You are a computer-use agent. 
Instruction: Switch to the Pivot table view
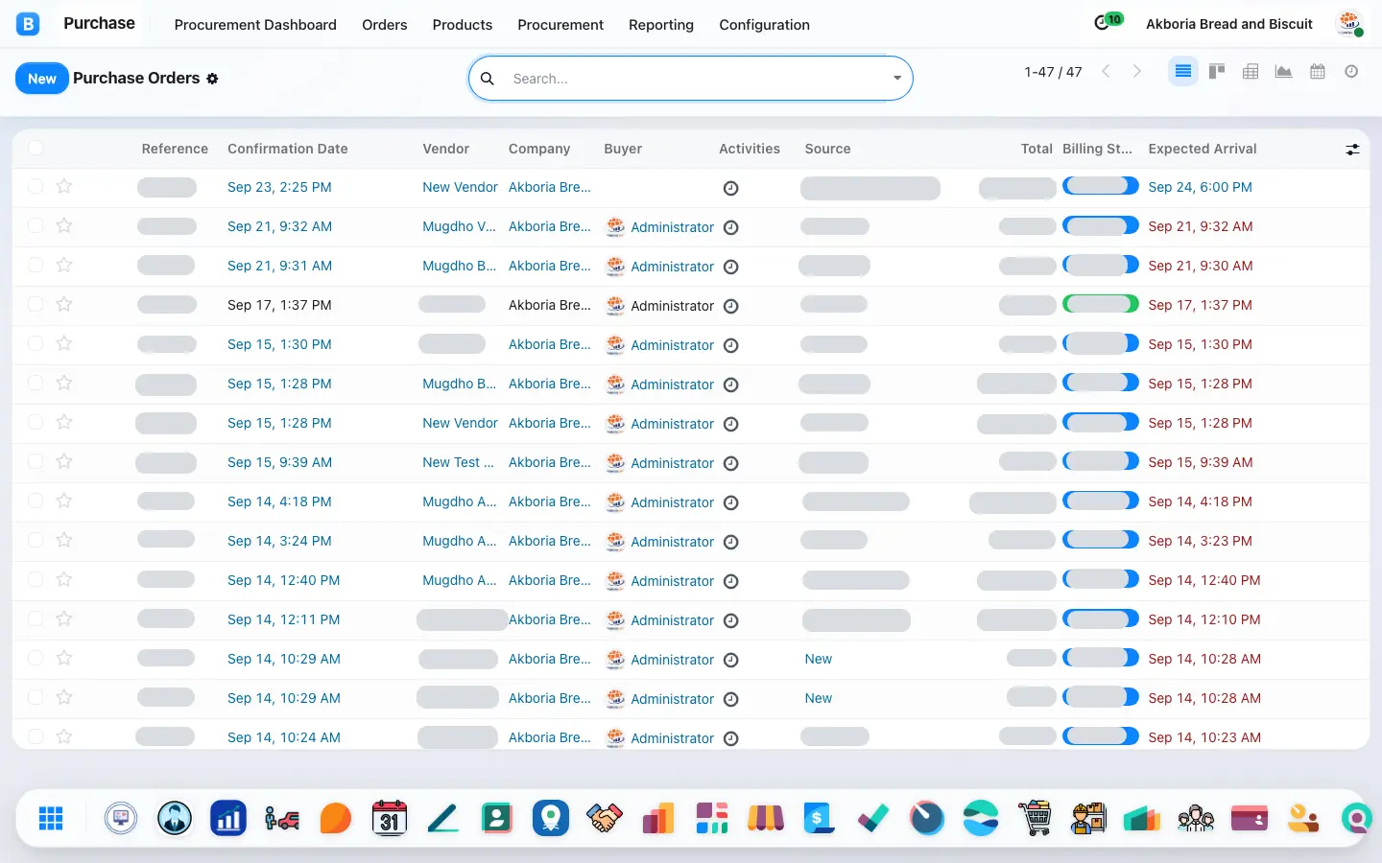(x=1251, y=72)
